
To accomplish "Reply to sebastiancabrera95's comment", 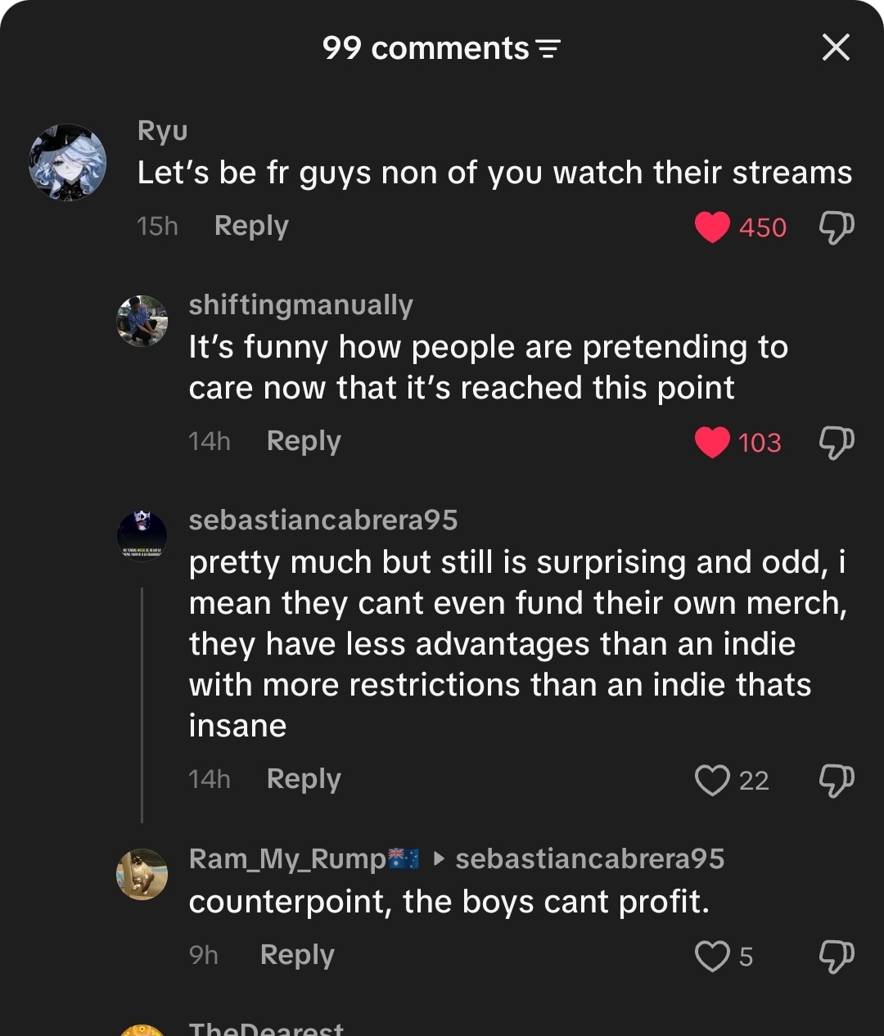I will (304, 779).
